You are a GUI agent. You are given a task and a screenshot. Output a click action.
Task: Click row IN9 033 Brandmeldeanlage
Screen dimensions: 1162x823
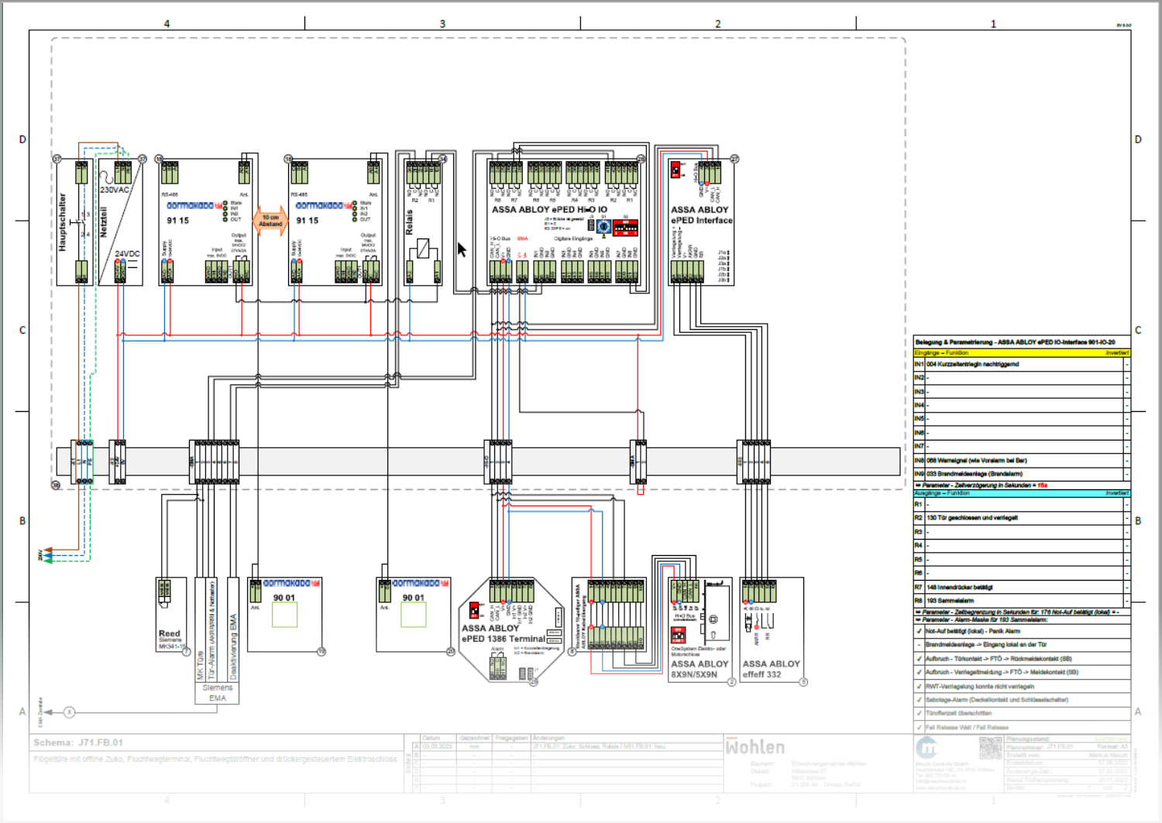click(1022, 474)
